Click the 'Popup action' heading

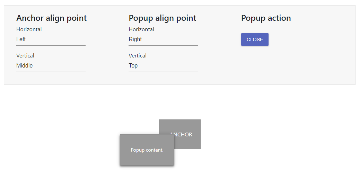click(266, 18)
